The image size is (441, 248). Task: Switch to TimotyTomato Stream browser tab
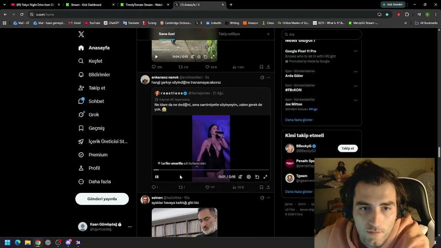145,5
